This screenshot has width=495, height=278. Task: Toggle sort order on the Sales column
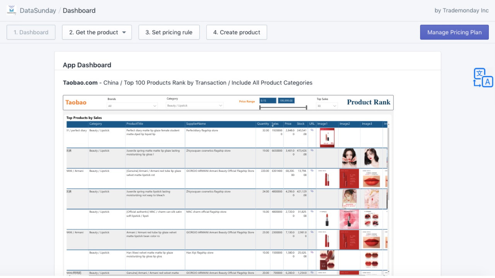[275, 124]
